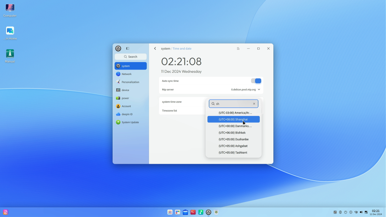The image size is (386, 217).
Task: Click the Home folder desktop icon
Action: click(10, 33)
